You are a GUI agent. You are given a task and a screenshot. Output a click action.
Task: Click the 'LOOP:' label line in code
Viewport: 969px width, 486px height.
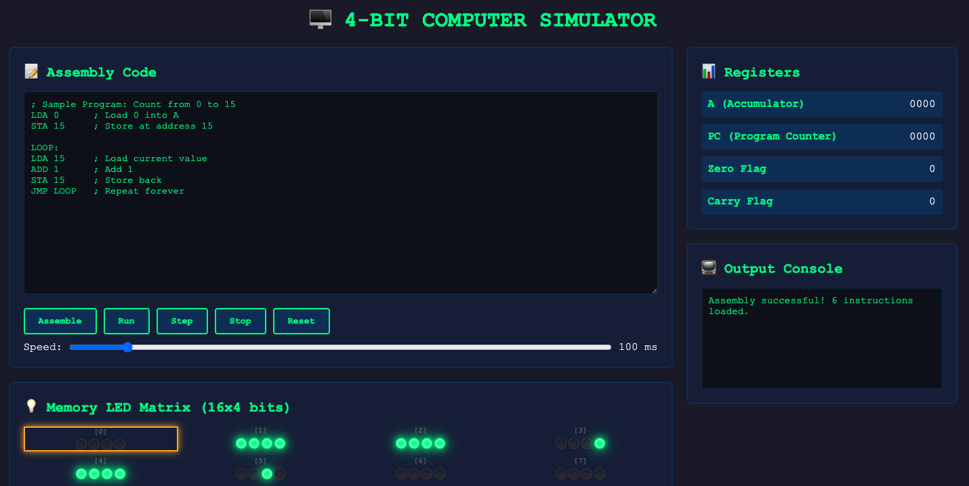point(45,148)
